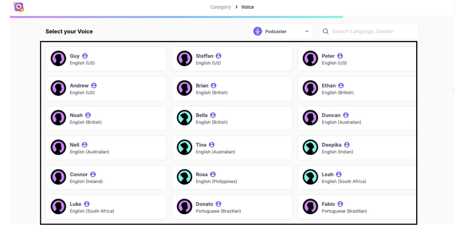Screen dimensions: 464x237
Task: Click the person icon beside Noah
Action: [x=88, y=115]
